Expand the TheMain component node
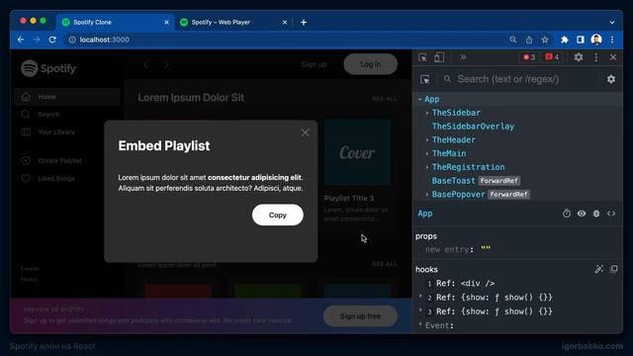The width and height of the screenshot is (633, 356). 427,154
